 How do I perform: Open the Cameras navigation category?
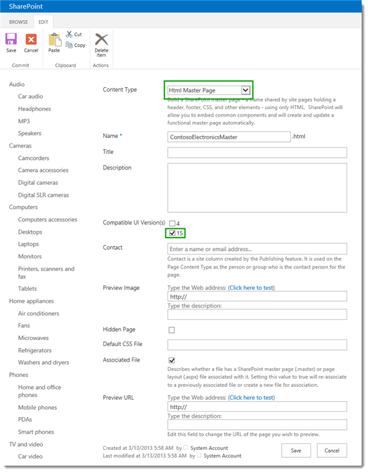(20, 146)
